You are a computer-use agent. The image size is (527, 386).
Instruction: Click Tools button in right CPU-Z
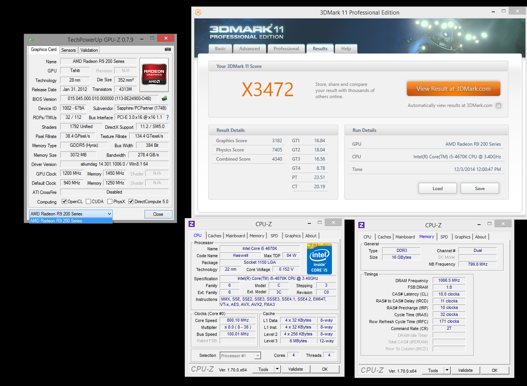pyautogui.click(x=433, y=371)
